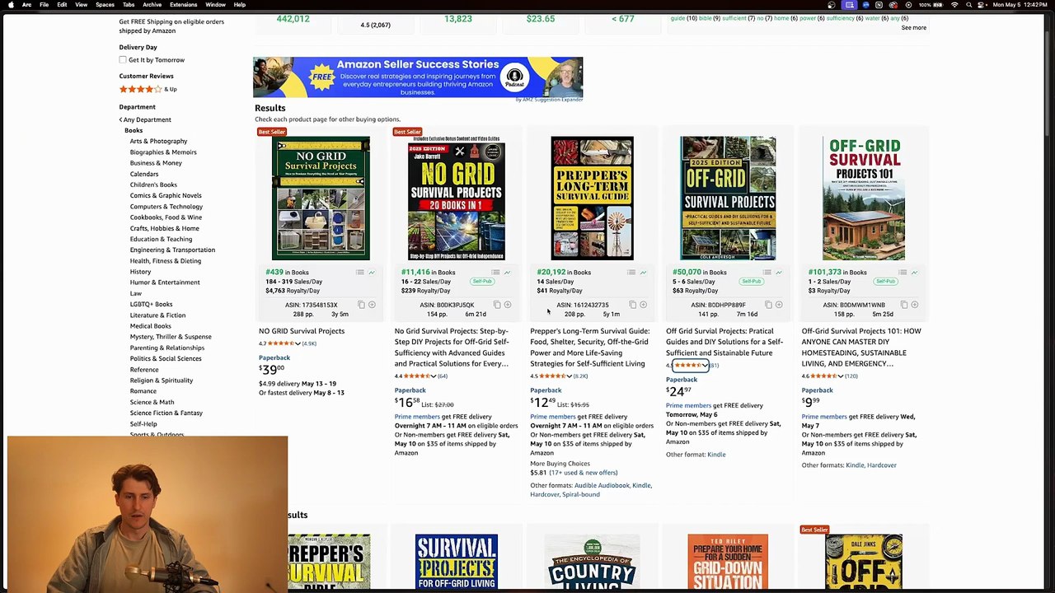Screen dimensions: 1055x593
Task: Filter by 4 stars & Up customer reviews
Action: click(148, 89)
